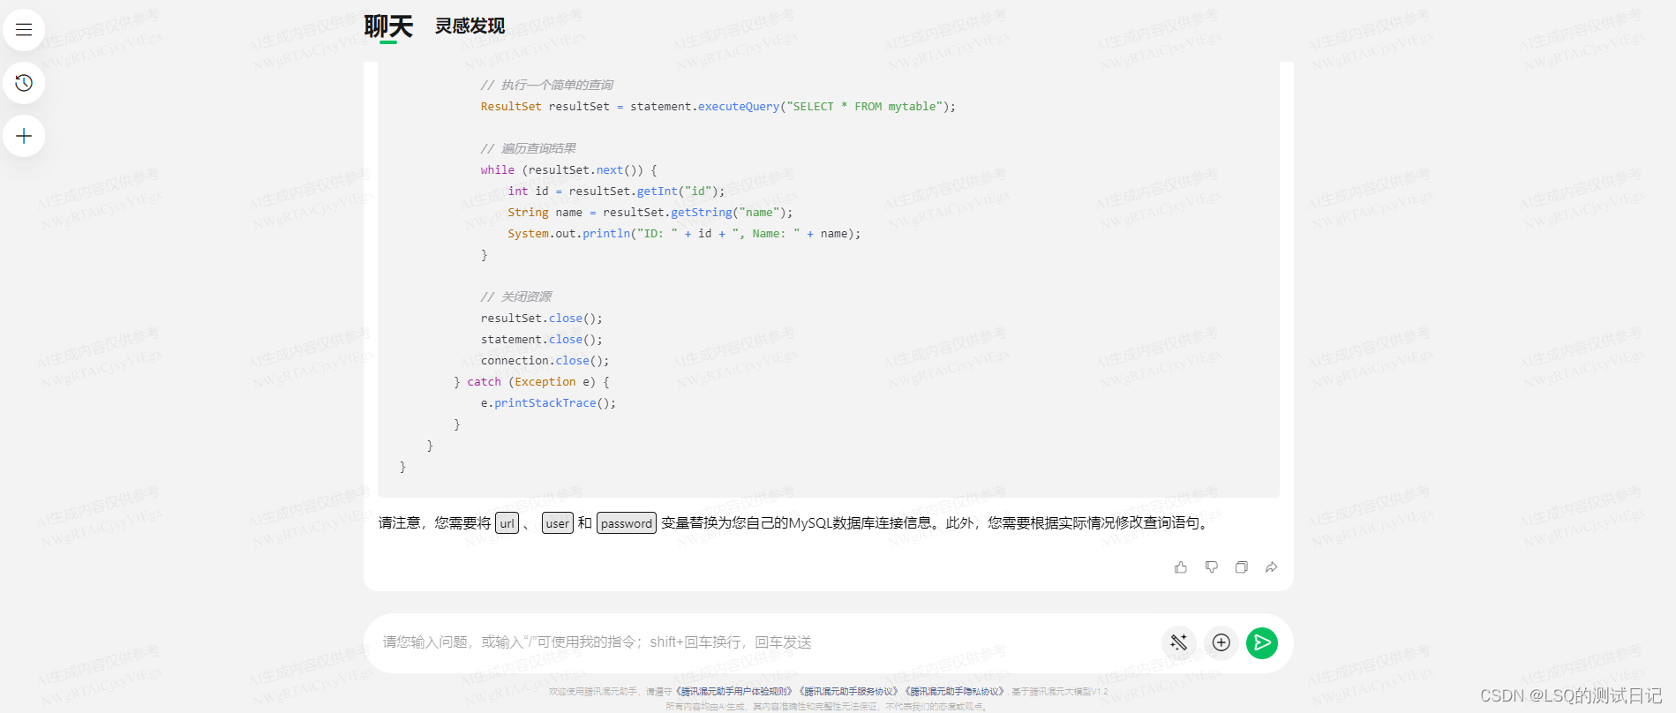Switch to the 灵感发现 tab
This screenshot has height=713, width=1676.
[470, 26]
